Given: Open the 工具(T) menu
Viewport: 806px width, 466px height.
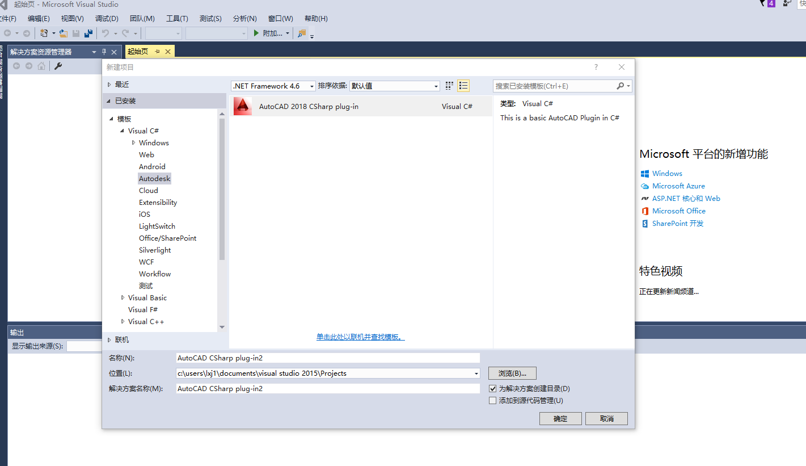Looking at the screenshot, I should (177, 19).
